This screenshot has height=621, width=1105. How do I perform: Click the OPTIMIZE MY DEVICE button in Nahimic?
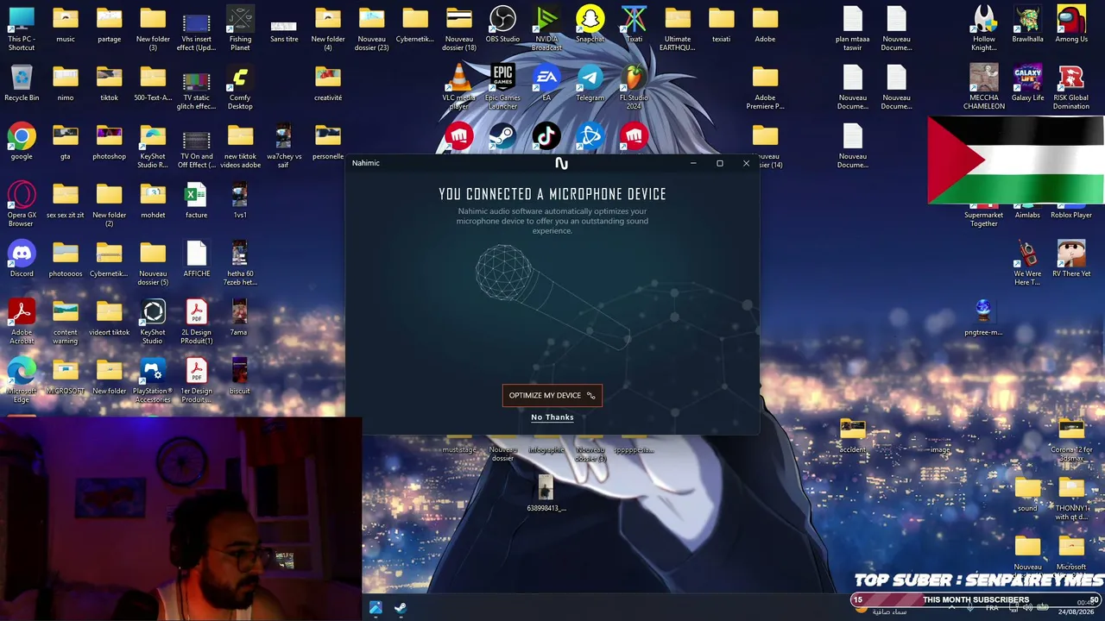coord(552,395)
